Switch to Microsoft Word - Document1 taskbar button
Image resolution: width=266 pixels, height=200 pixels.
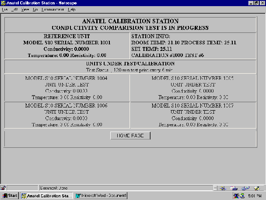coord(101,196)
